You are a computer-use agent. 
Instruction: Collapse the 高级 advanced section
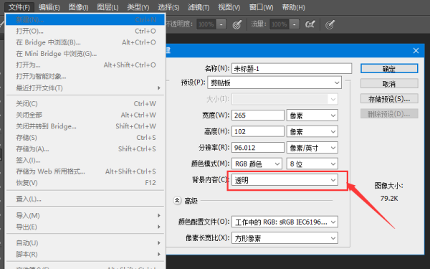[x=177, y=201]
